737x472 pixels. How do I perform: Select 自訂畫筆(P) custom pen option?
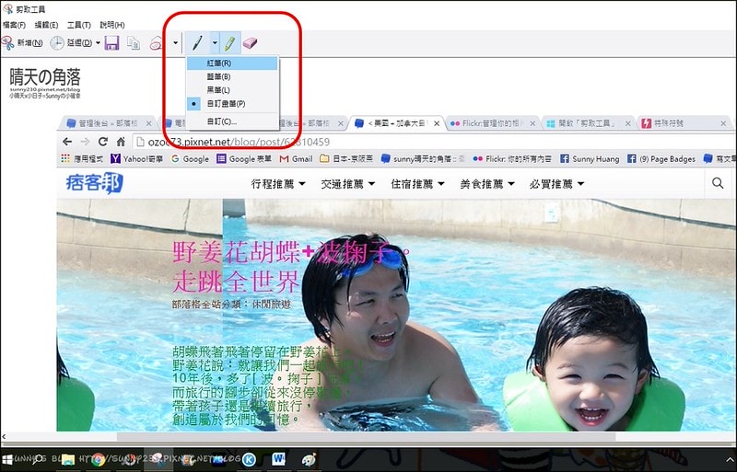click(x=225, y=104)
